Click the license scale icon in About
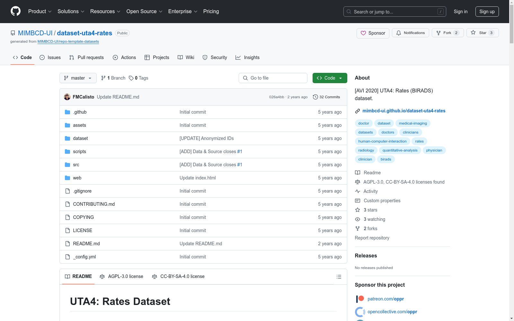Screen dimensions: 514x321 (x=358, y=182)
